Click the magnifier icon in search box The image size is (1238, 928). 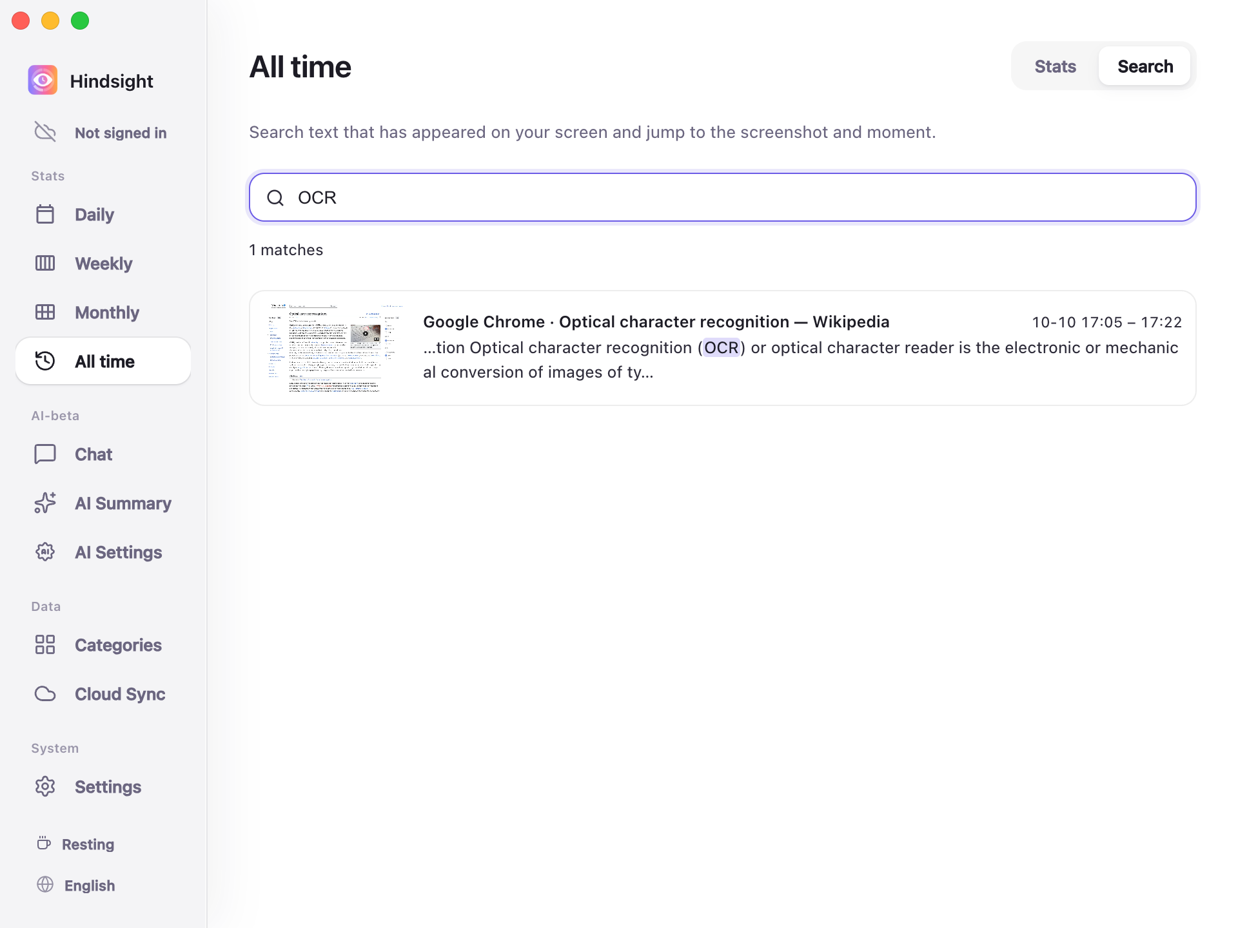275,198
